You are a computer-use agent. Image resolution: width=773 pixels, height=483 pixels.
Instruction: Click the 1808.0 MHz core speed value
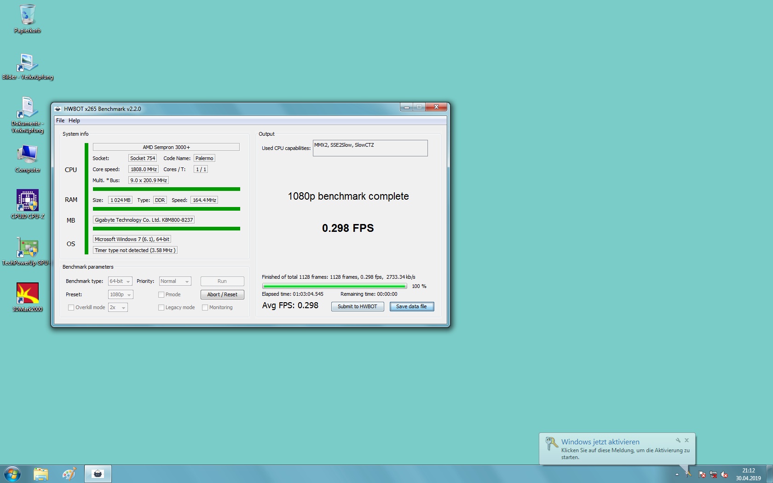(144, 169)
